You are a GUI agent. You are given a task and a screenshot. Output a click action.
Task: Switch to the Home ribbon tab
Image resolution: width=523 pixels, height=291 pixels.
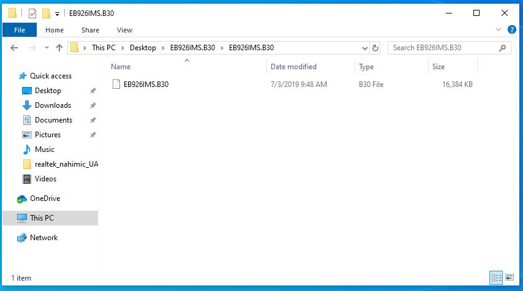(55, 30)
